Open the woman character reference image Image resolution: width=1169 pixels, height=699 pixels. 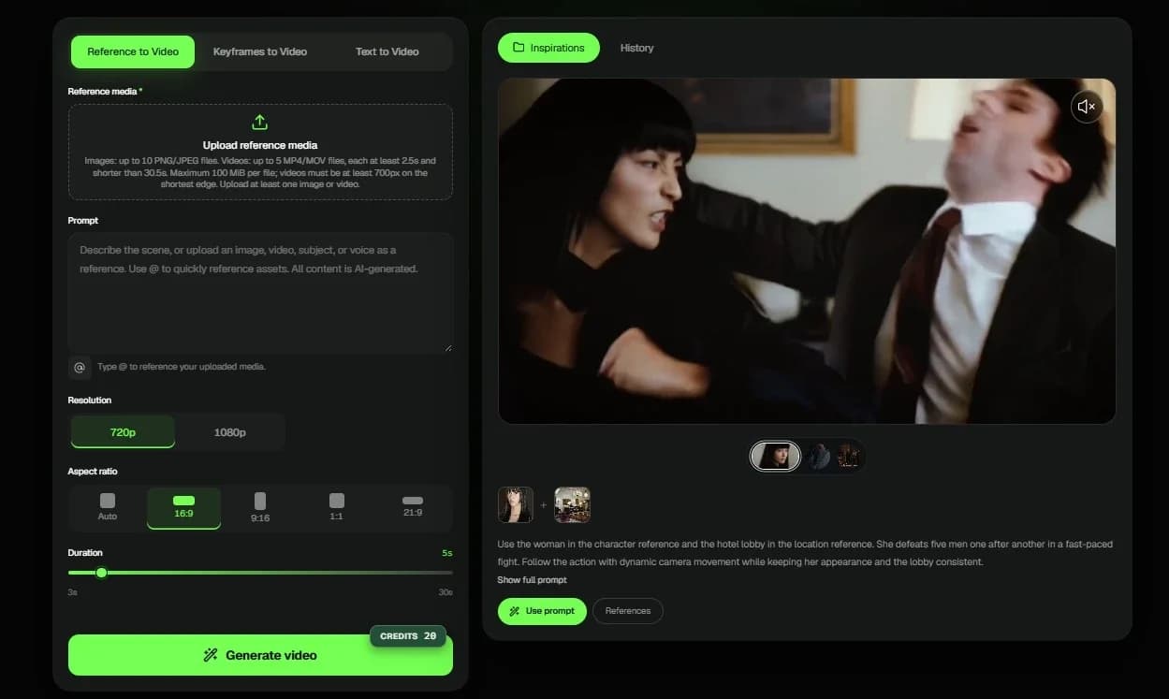click(516, 504)
